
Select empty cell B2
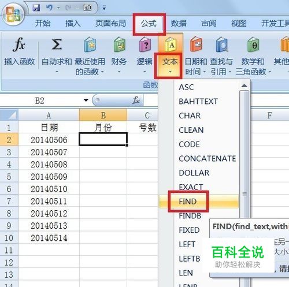[x=103, y=139]
